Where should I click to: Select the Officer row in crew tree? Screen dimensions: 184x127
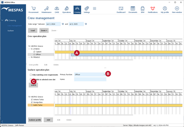[x=41, y=54]
